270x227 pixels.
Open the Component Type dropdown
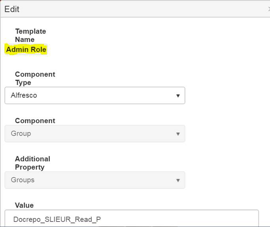[94, 96]
